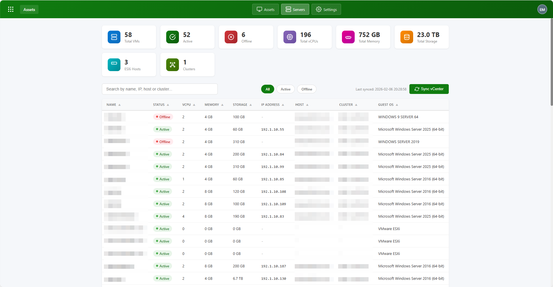The image size is (553, 287).
Task: Click the 120 GB storage cell
Action: point(239,192)
